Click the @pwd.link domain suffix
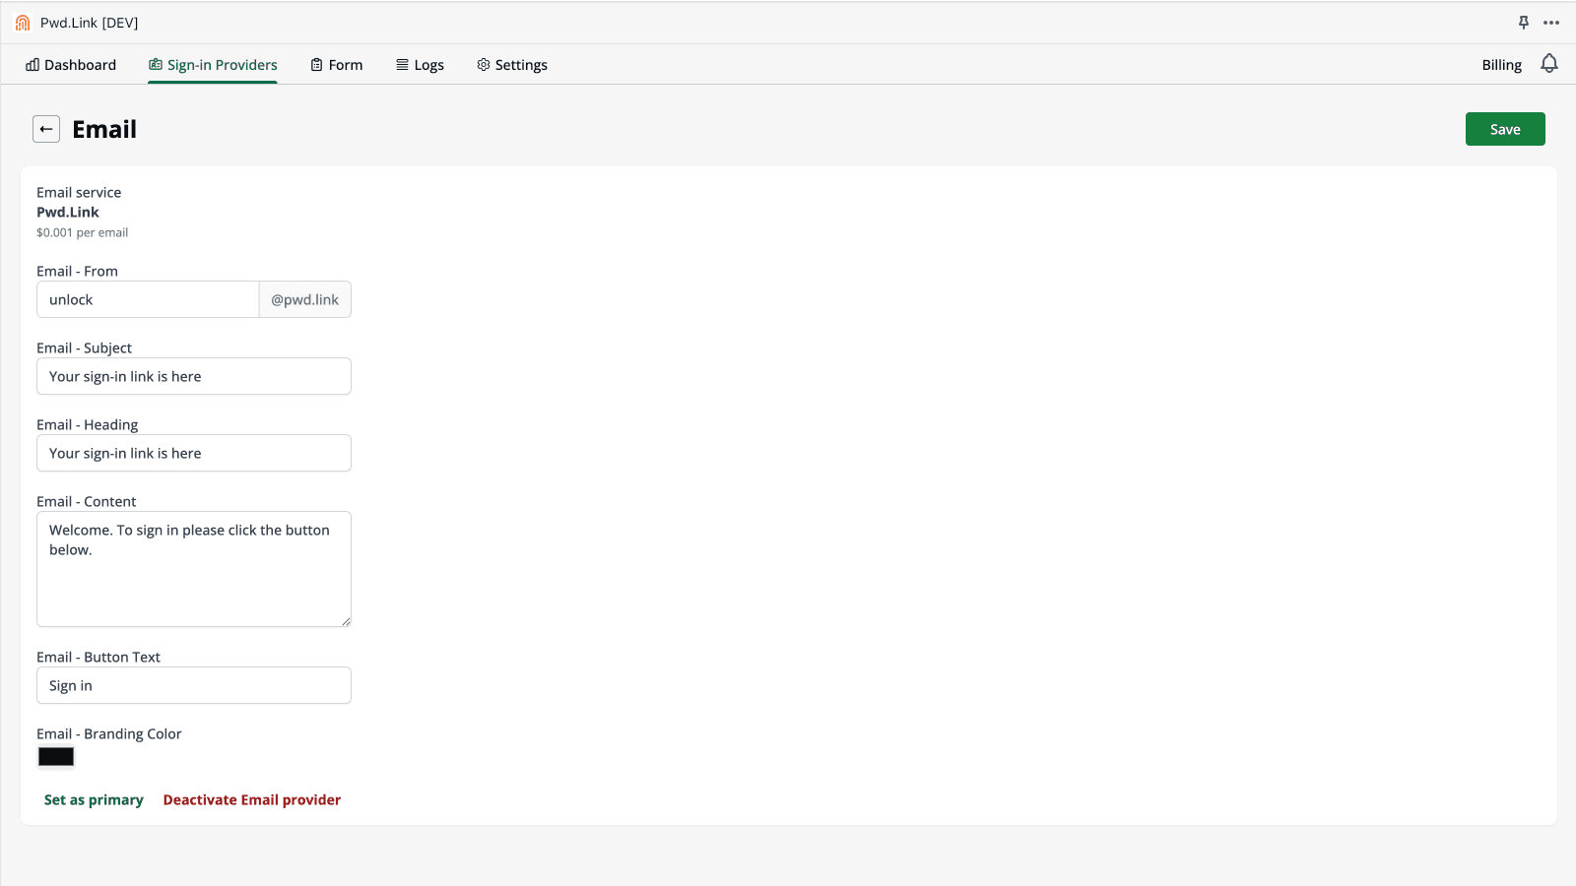Image resolution: width=1576 pixels, height=886 pixels. (x=305, y=299)
